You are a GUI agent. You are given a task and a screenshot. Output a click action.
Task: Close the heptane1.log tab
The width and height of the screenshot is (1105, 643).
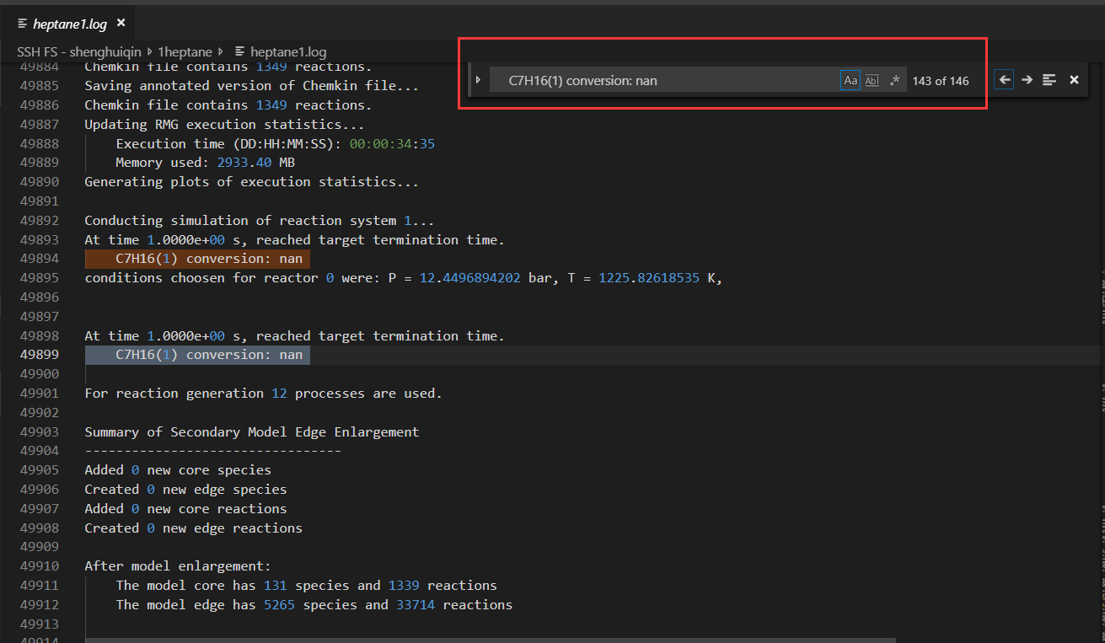pyautogui.click(x=121, y=23)
